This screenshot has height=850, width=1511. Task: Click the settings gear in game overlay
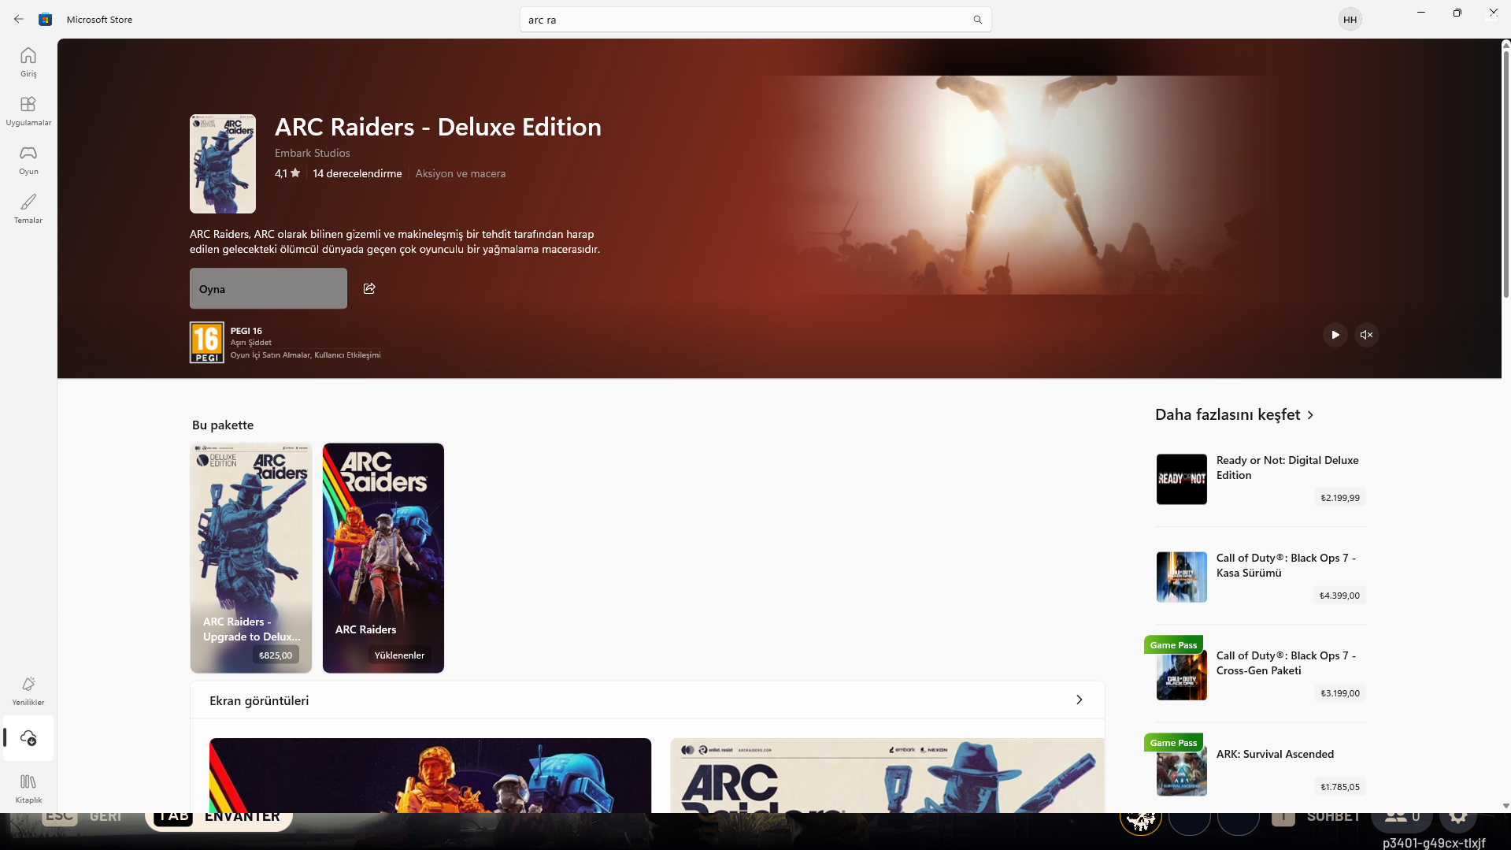1458,816
